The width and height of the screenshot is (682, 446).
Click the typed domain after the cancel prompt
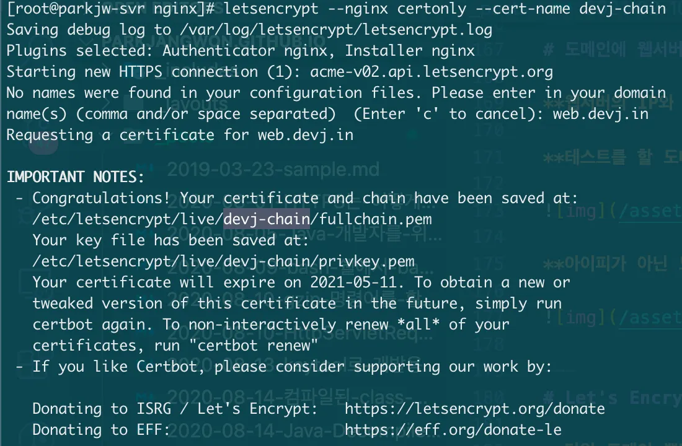point(601,114)
